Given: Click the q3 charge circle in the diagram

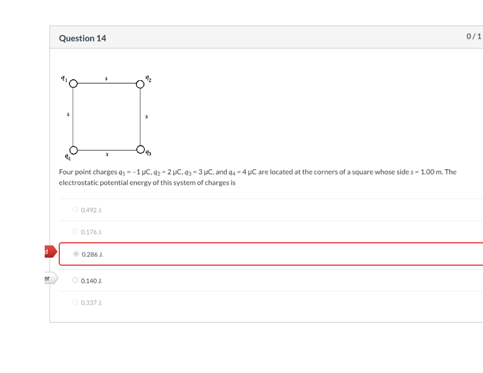Looking at the screenshot, I should [141, 149].
